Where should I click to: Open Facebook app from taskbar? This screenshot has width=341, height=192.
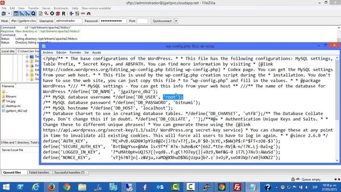tap(144, 187)
